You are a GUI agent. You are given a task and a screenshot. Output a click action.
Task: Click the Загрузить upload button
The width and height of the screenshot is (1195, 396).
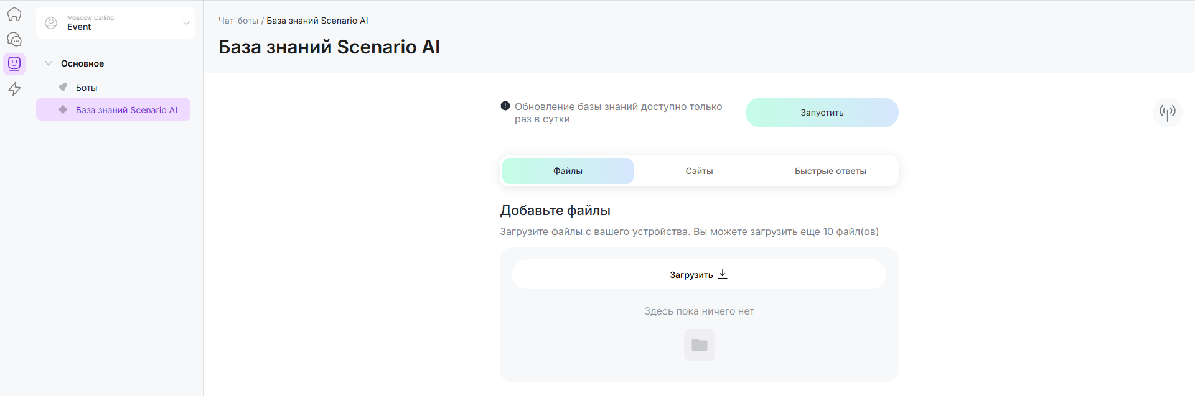pyautogui.click(x=698, y=275)
